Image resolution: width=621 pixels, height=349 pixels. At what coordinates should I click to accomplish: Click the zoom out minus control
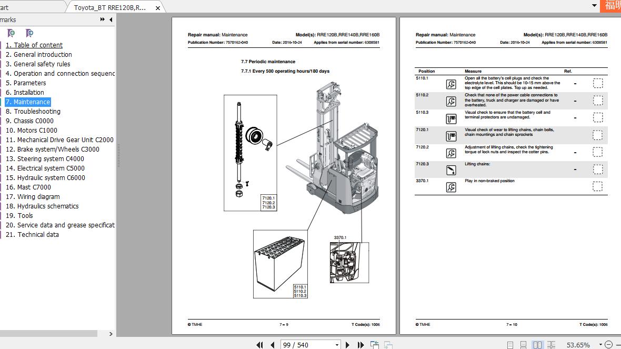[x=609, y=344]
